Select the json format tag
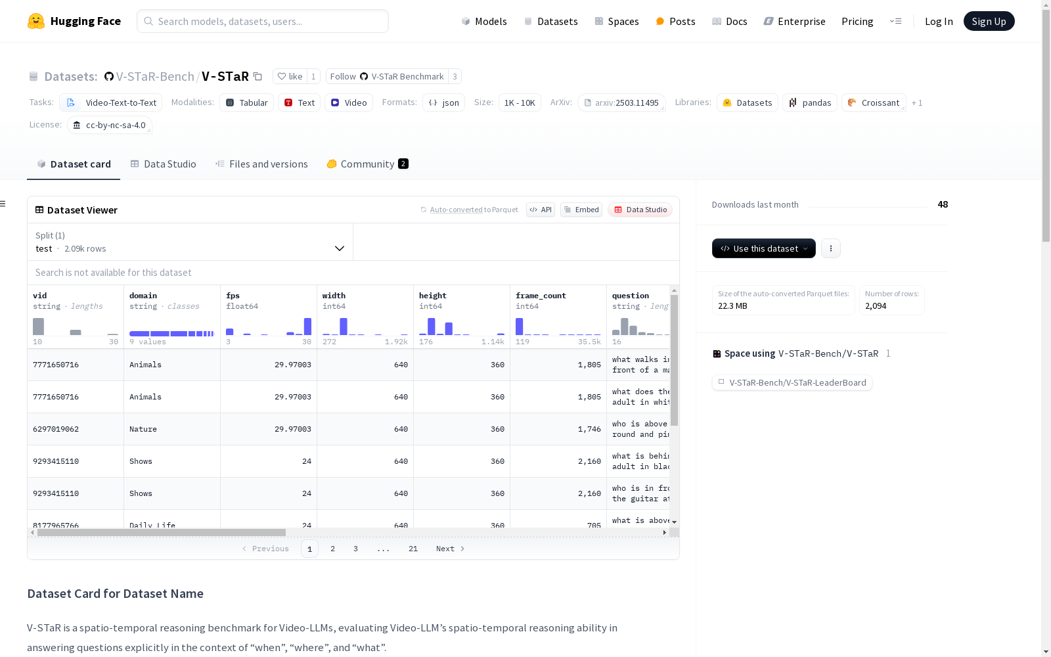 point(444,102)
